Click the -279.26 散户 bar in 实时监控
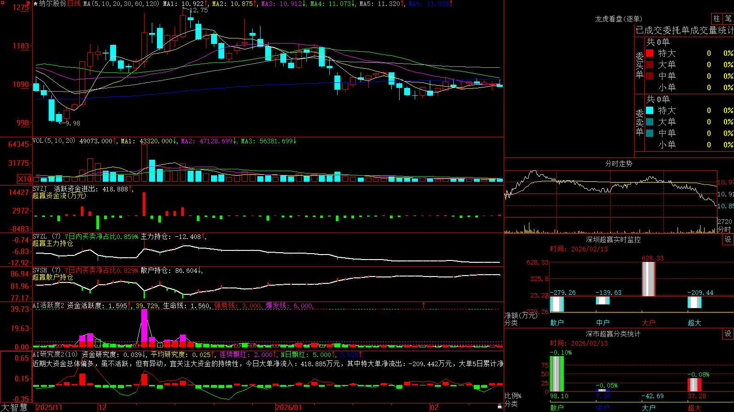Image resolution: width=734 pixels, height=412 pixels. [557, 304]
